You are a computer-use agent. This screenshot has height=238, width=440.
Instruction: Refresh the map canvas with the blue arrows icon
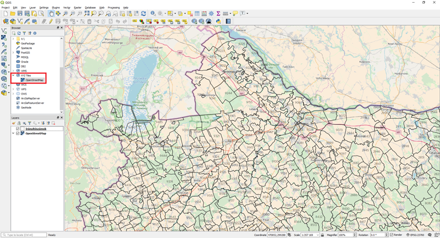pyautogui.click(x=144, y=13)
